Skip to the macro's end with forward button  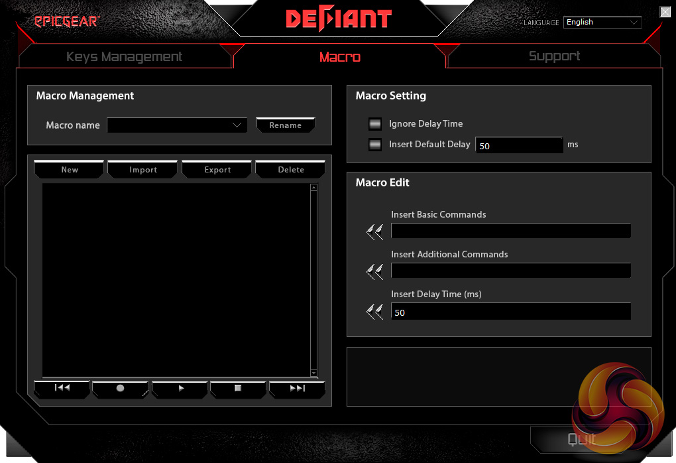click(297, 388)
